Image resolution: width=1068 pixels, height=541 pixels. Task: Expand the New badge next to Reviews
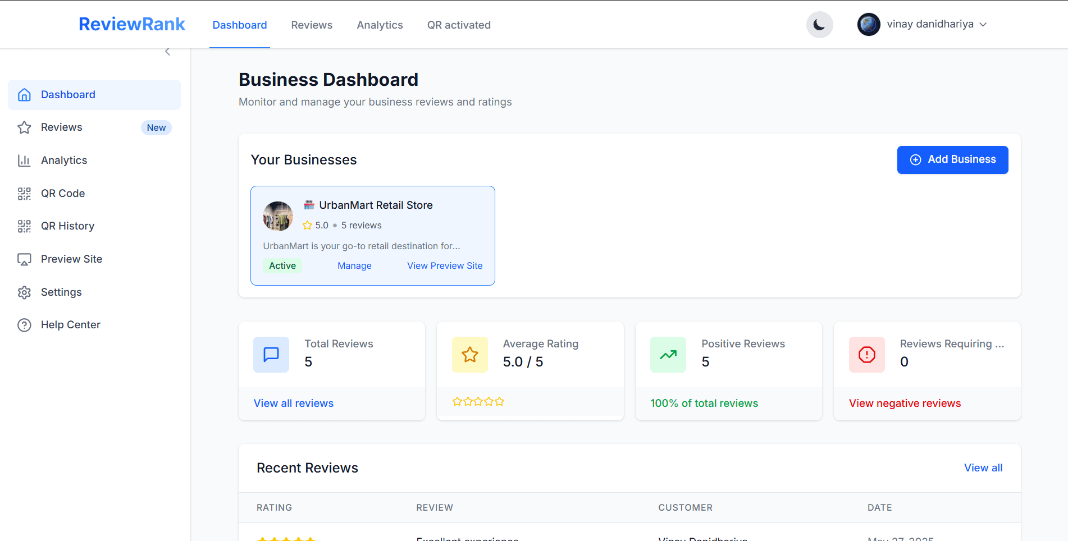point(156,127)
